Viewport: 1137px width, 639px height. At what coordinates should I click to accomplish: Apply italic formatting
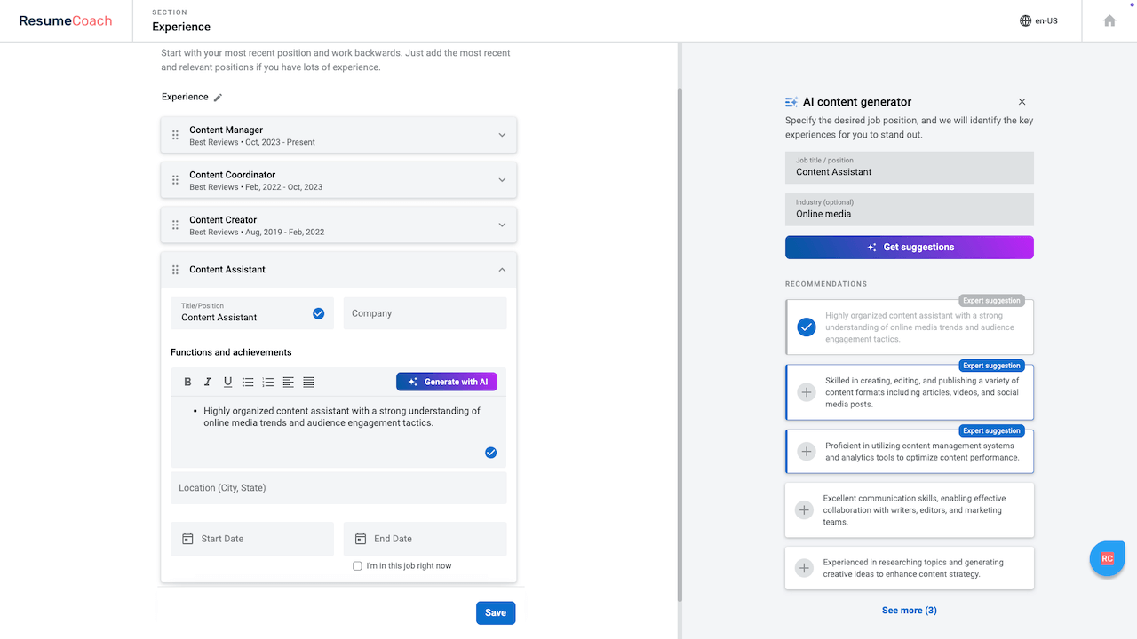pos(207,382)
